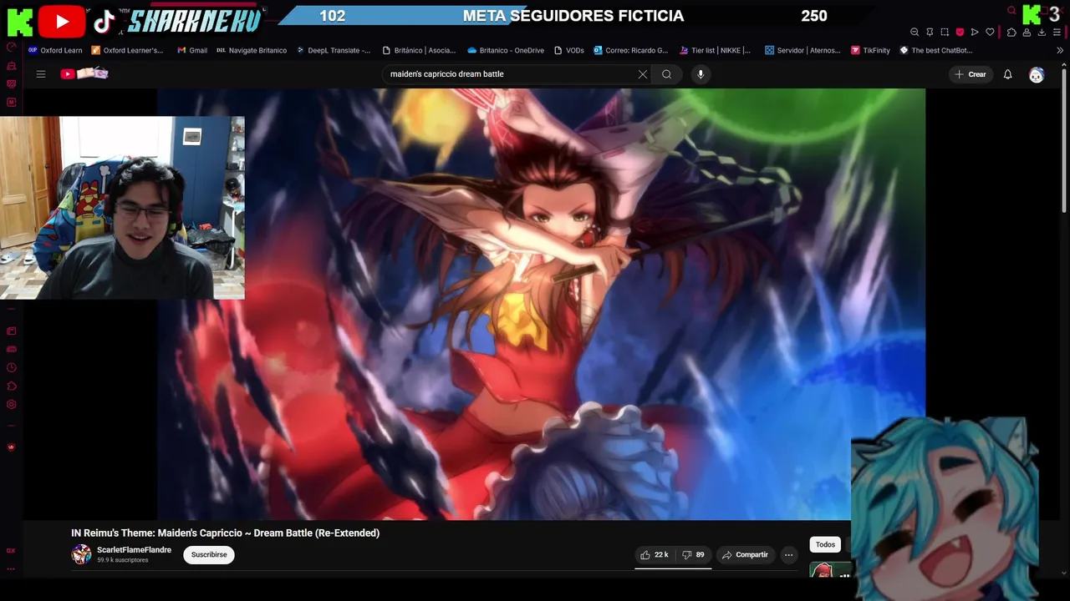Image resolution: width=1070 pixels, height=601 pixels.
Task: Open the Tier list | NIKKE bookmark
Action: [715, 50]
